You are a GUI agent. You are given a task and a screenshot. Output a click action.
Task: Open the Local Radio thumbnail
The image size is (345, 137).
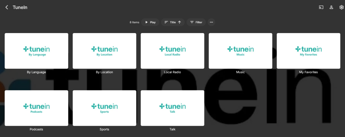(172, 51)
